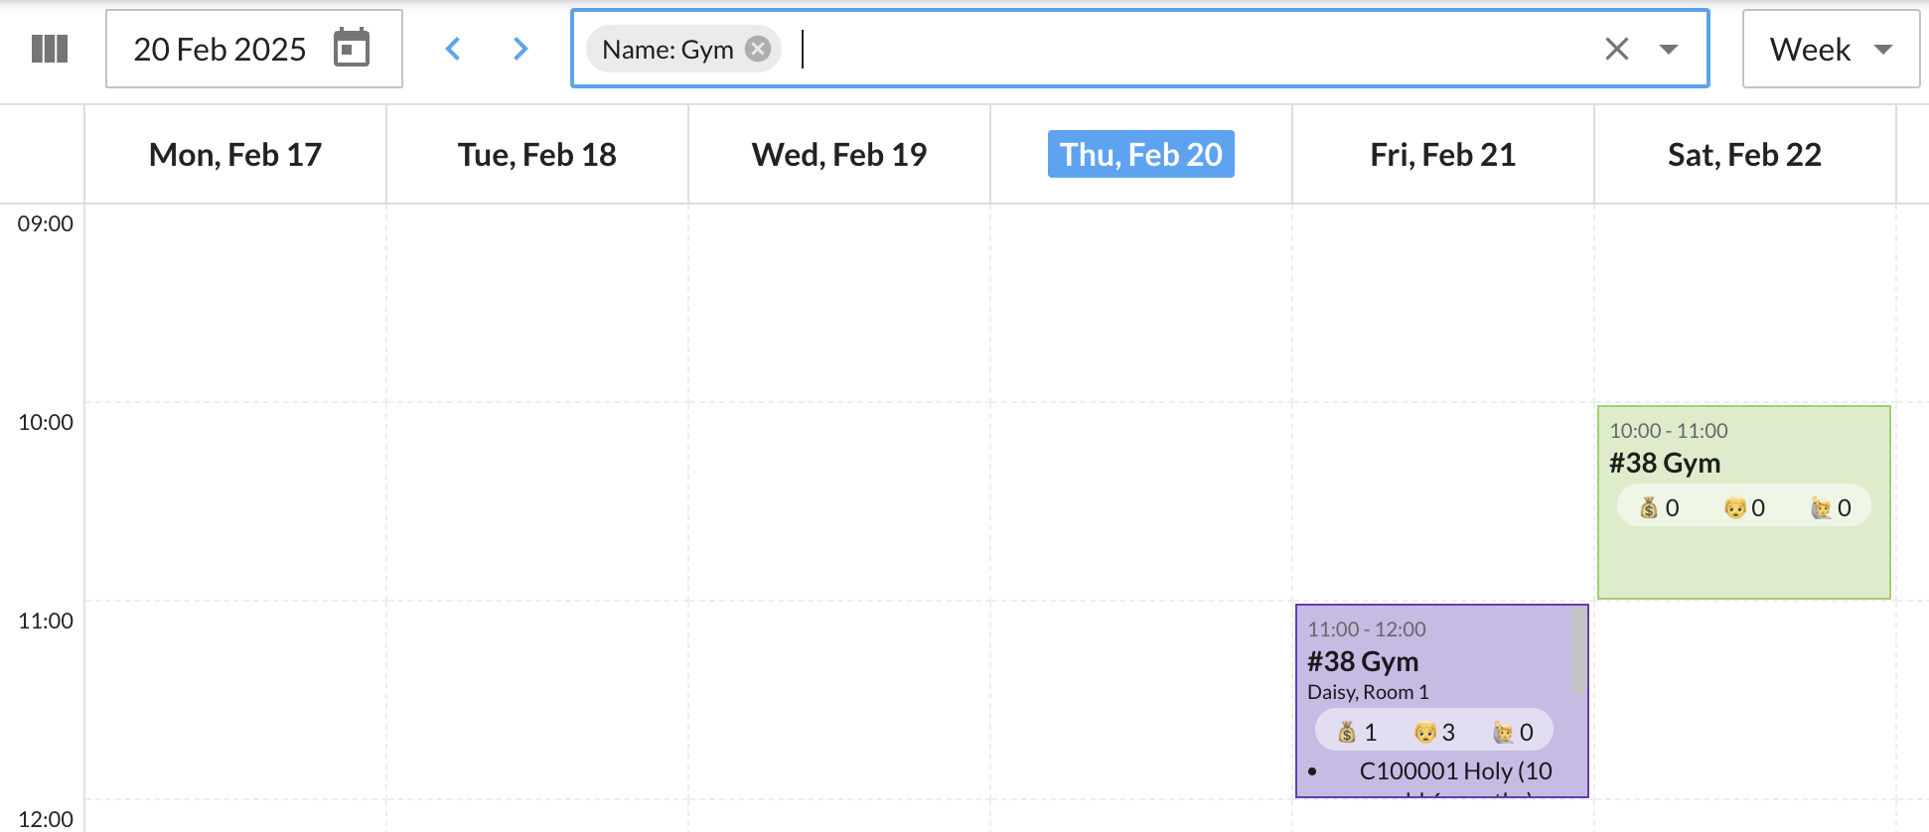
Task: Click money bag icon in Friday event
Action: 1347,733
